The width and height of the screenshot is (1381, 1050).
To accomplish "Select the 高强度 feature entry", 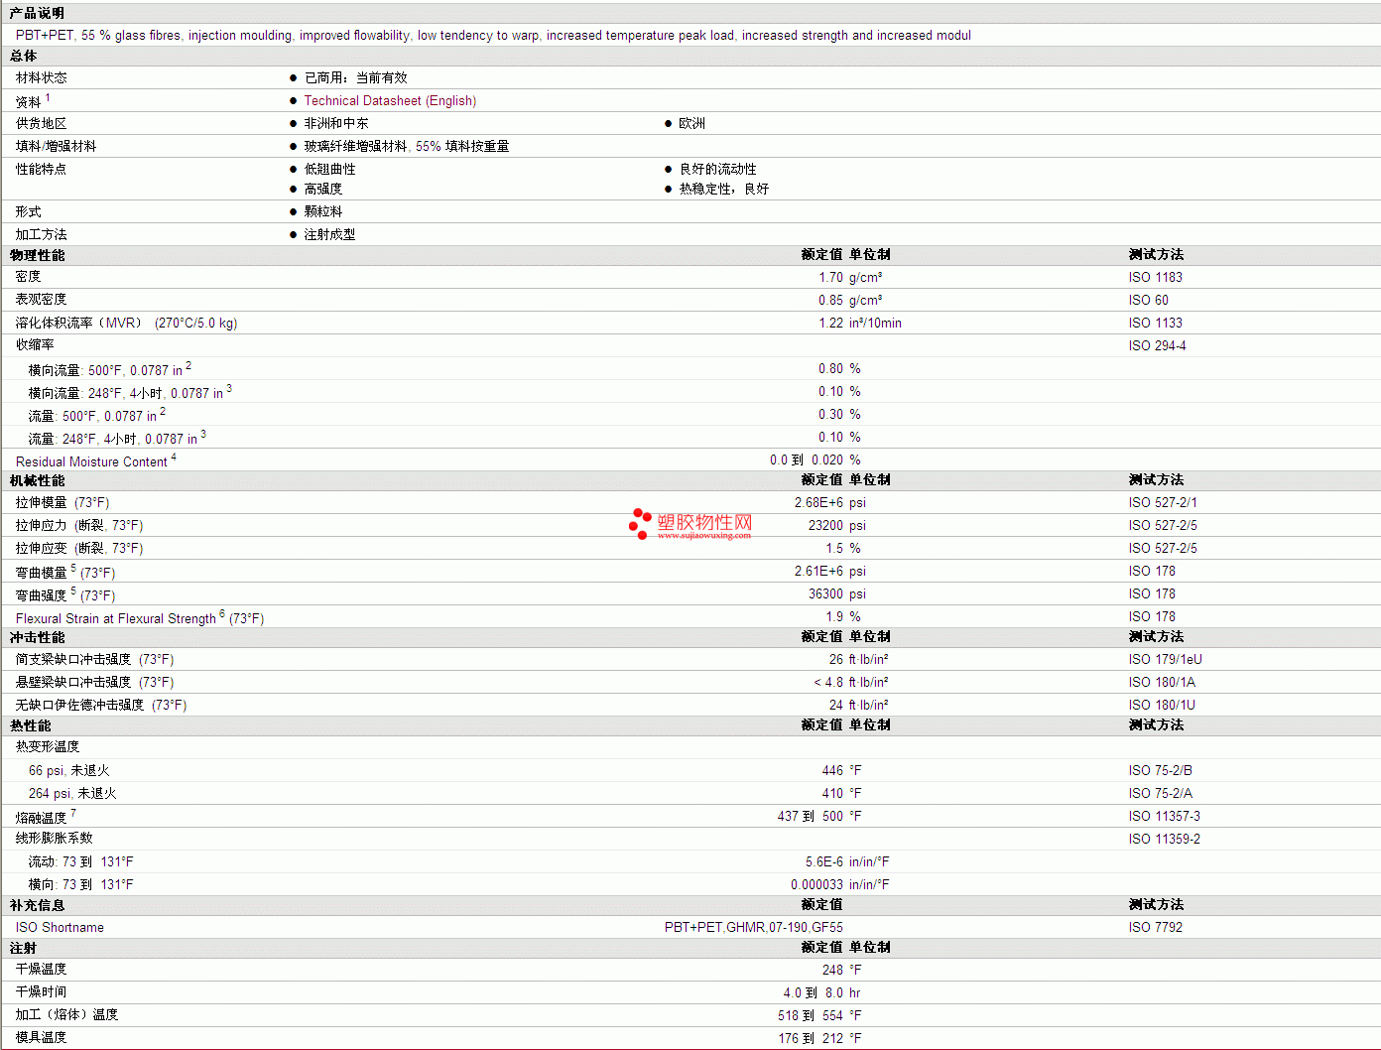I will pyautogui.click(x=323, y=189).
